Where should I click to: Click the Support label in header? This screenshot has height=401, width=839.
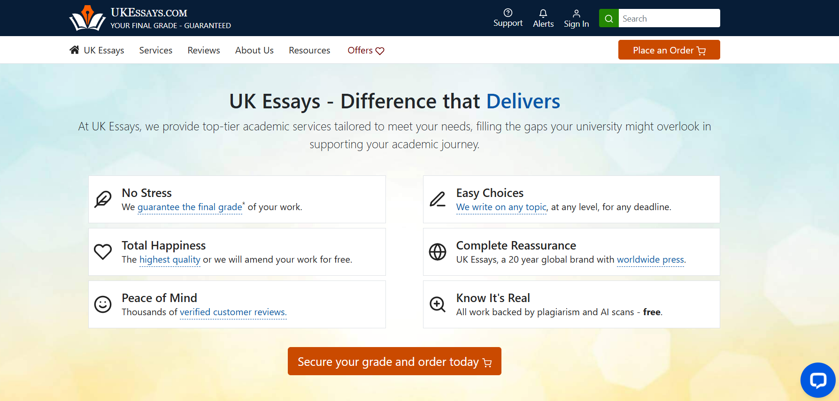pyautogui.click(x=508, y=23)
